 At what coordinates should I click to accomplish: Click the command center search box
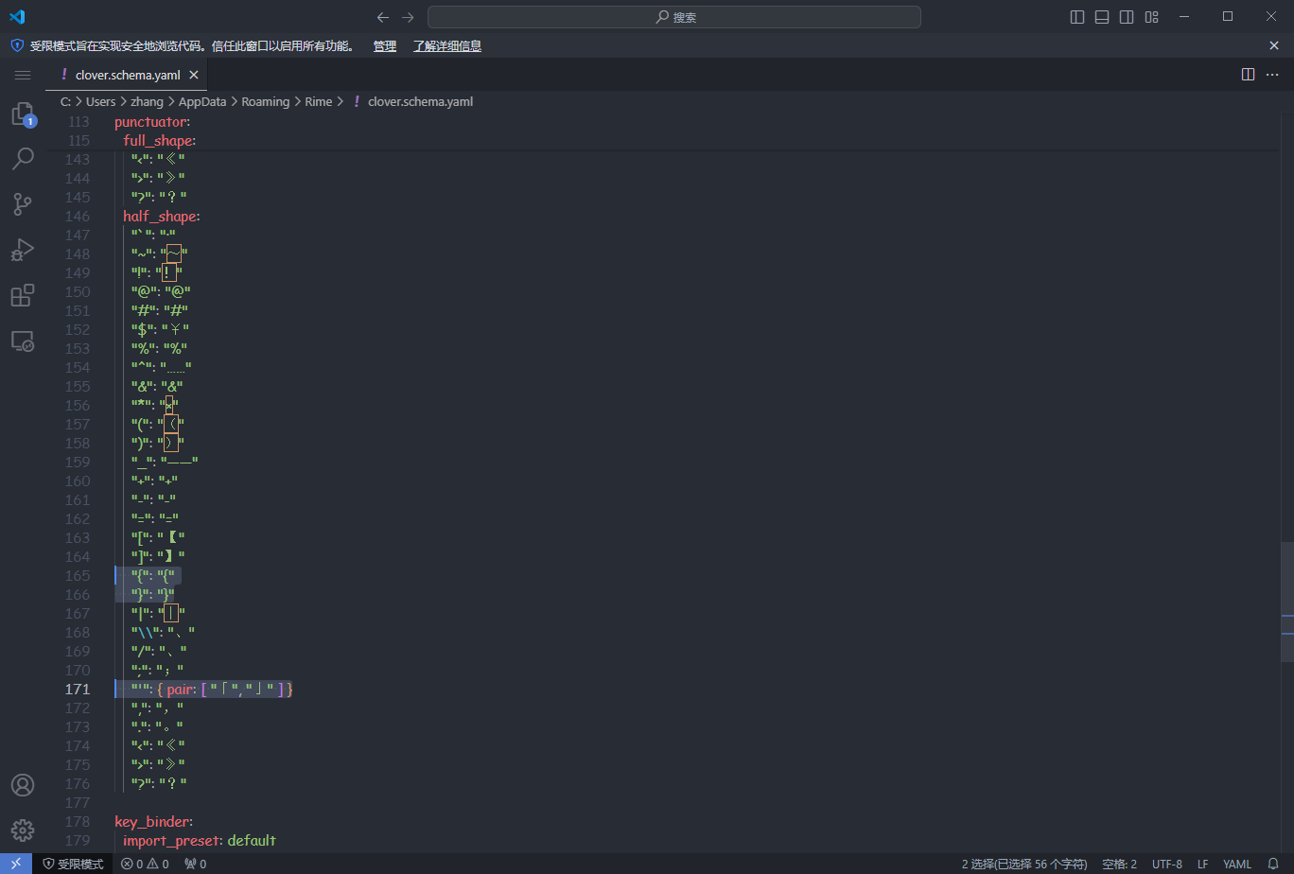[x=673, y=17]
